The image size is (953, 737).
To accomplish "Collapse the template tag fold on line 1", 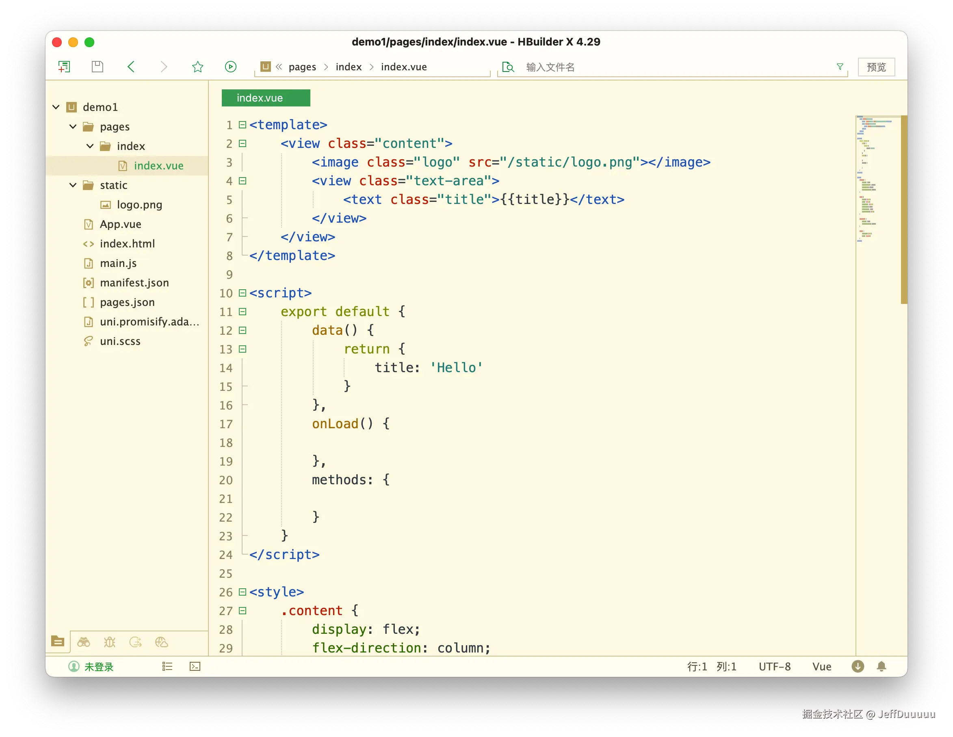I will (x=243, y=125).
